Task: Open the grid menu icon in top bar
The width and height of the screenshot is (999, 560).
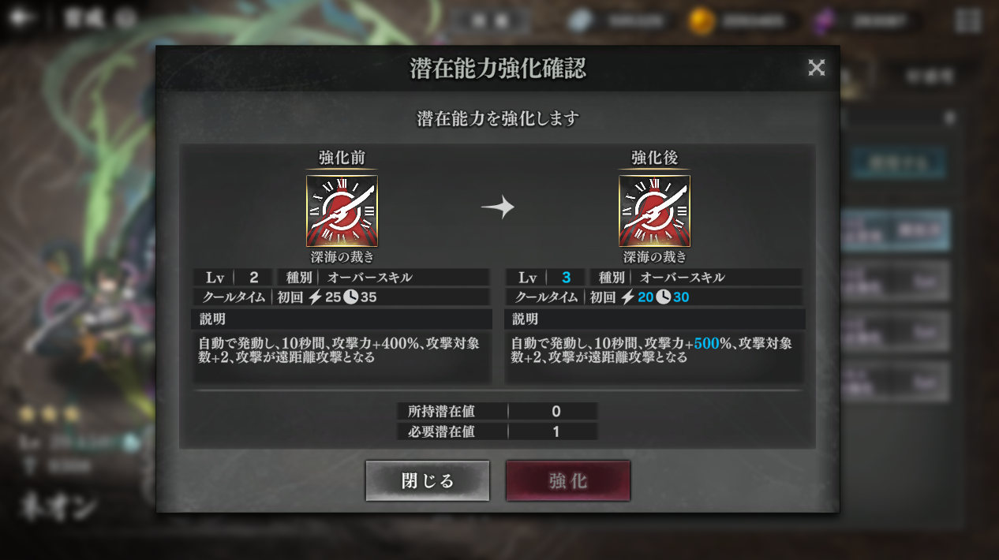Action: (967, 21)
